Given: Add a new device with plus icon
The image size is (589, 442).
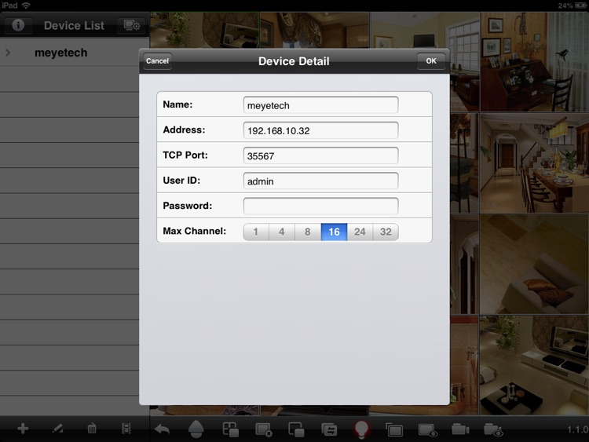Looking at the screenshot, I should 23,429.
